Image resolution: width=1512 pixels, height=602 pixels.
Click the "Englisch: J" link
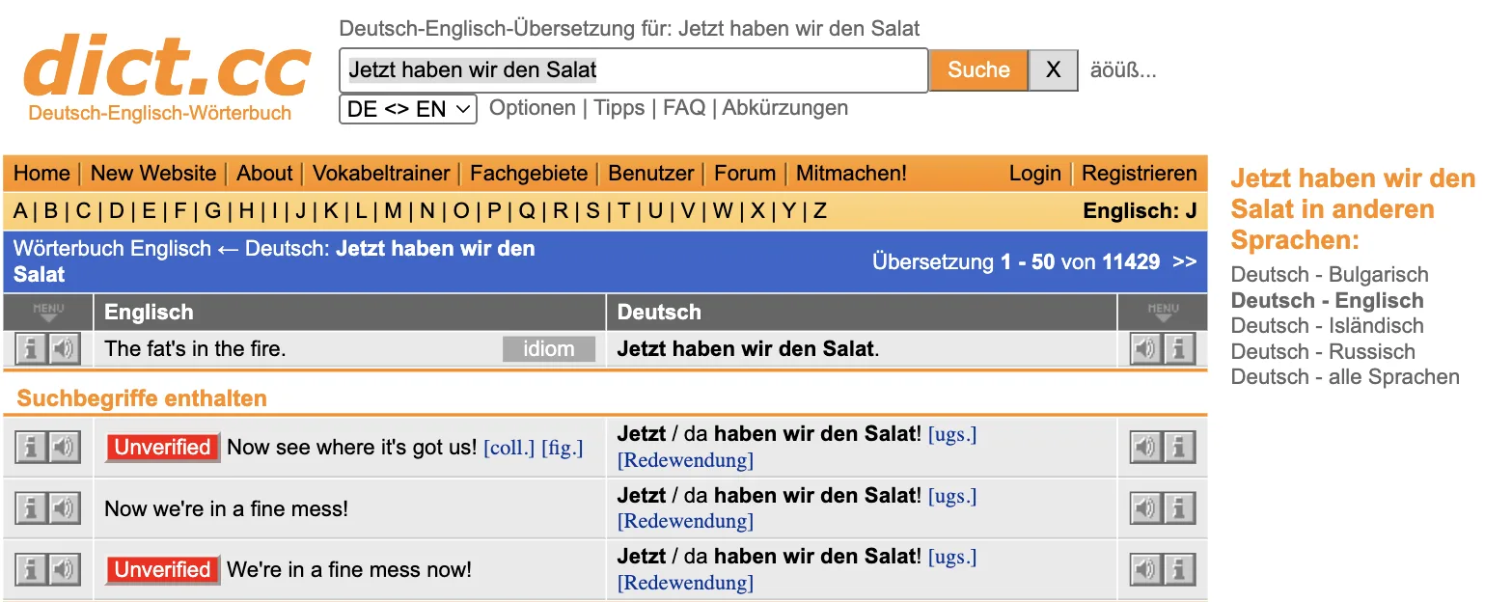click(x=1140, y=210)
